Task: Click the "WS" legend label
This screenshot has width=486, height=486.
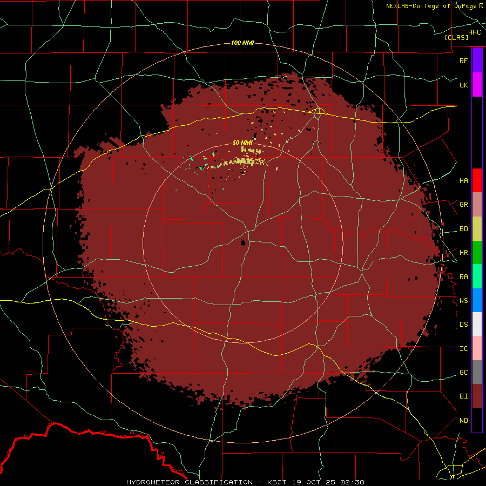Action: (463, 301)
